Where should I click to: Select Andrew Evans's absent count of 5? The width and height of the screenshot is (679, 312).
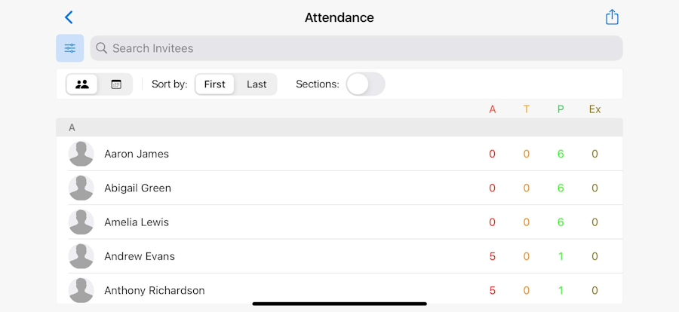(493, 256)
